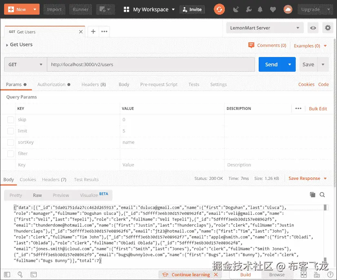Switch to the request Settings tab
Viewport: 337px width, 280px height.
tap(218, 85)
